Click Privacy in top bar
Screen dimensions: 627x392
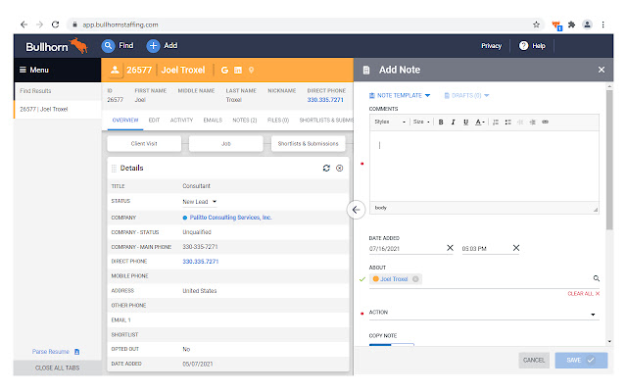pyautogui.click(x=491, y=46)
